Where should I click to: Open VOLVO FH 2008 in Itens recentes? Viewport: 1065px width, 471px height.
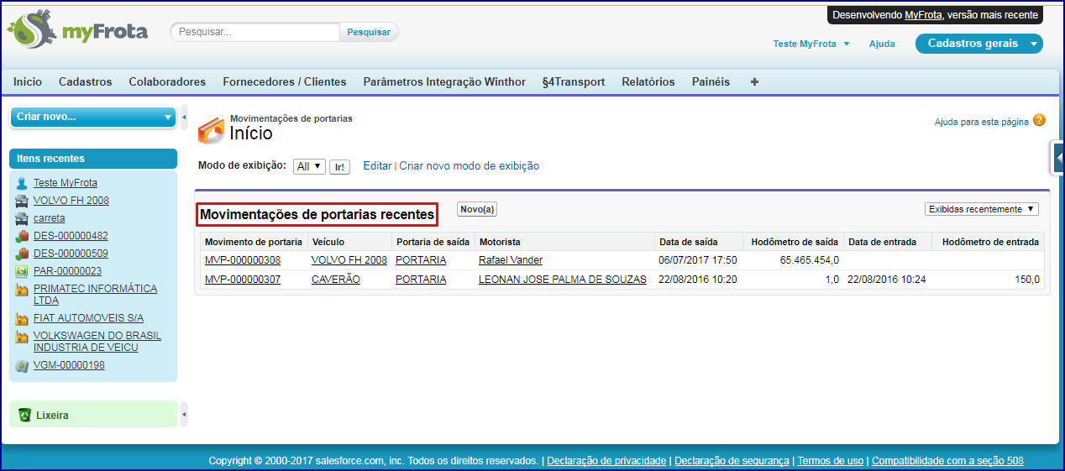point(71,201)
